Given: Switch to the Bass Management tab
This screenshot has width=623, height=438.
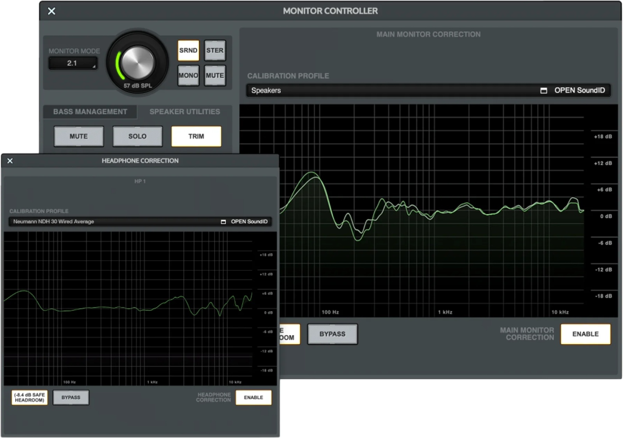Looking at the screenshot, I should click(x=90, y=112).
